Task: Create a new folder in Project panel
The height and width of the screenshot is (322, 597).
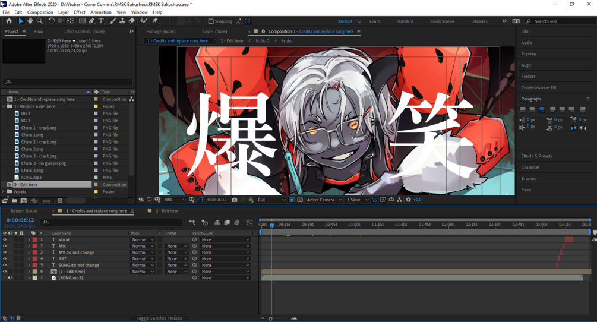Action: click(14, 201)
